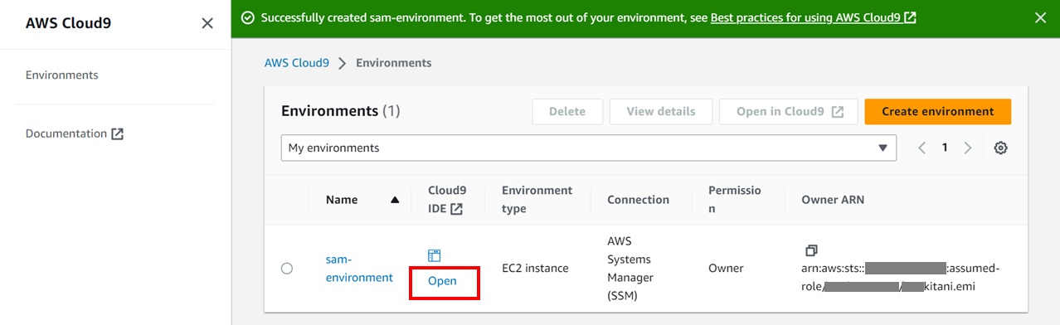Viewport: 1060px width, 325px height.
Task: Copy the Owner ARN with copy icon
Action: 811,250
